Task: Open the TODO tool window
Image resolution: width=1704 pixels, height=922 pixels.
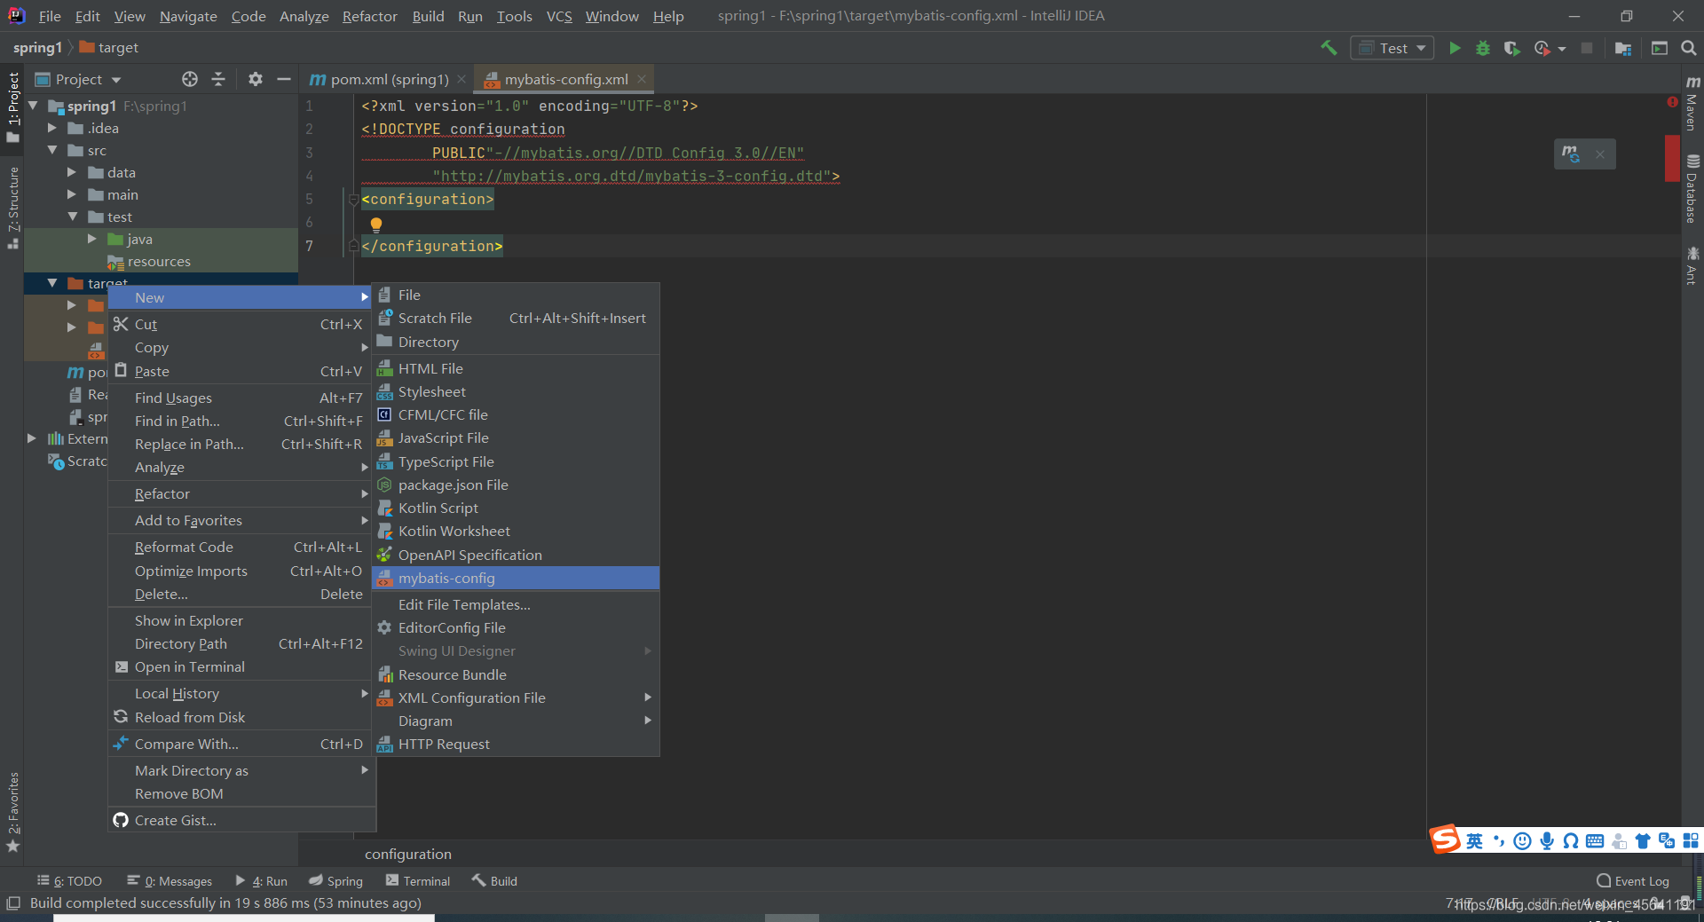Action: [x=69, y=881]
